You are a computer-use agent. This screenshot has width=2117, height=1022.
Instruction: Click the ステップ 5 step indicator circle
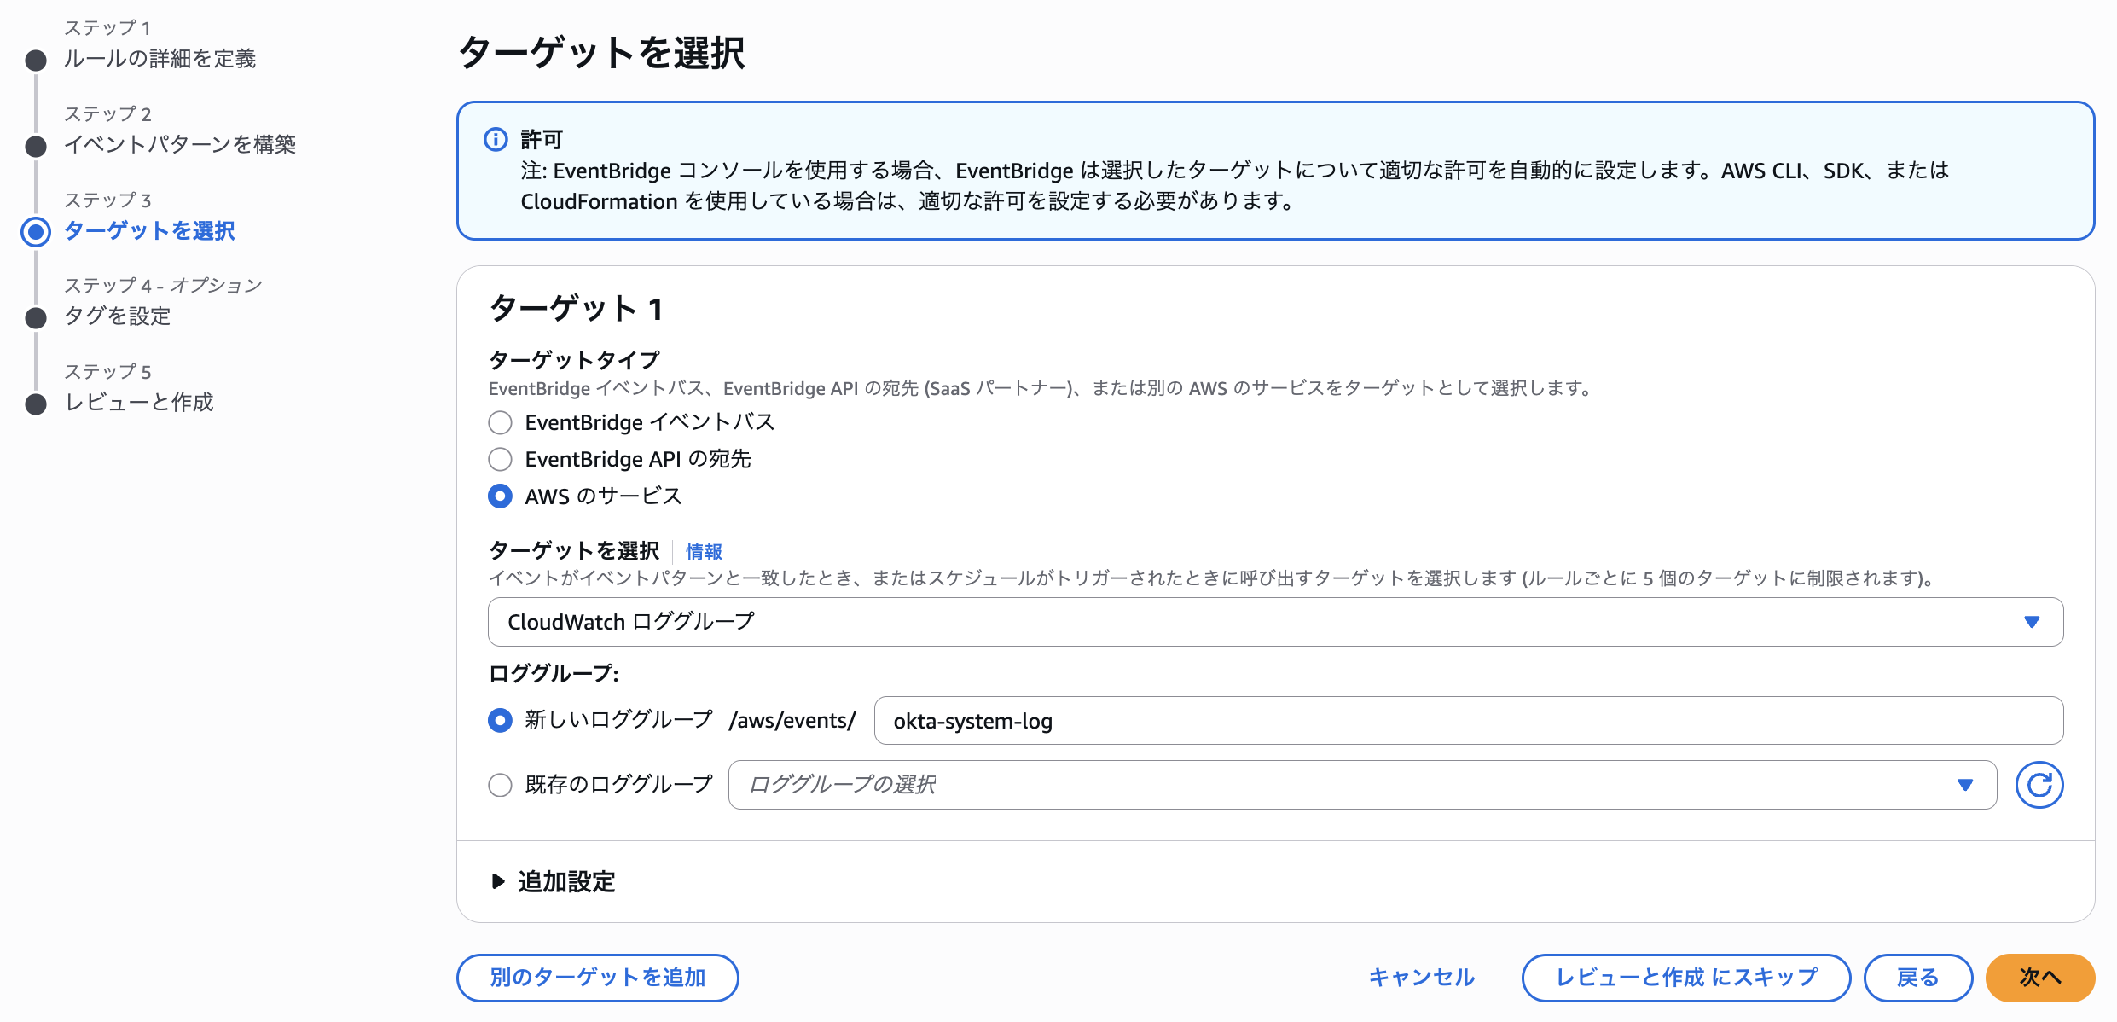click(35, 402)
